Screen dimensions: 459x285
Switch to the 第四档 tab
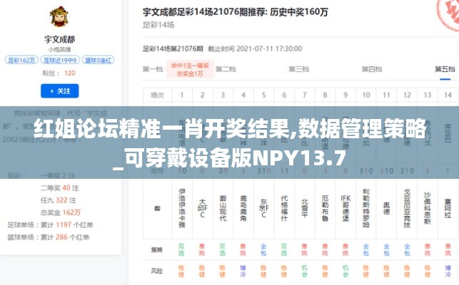[x=371, y=69]
